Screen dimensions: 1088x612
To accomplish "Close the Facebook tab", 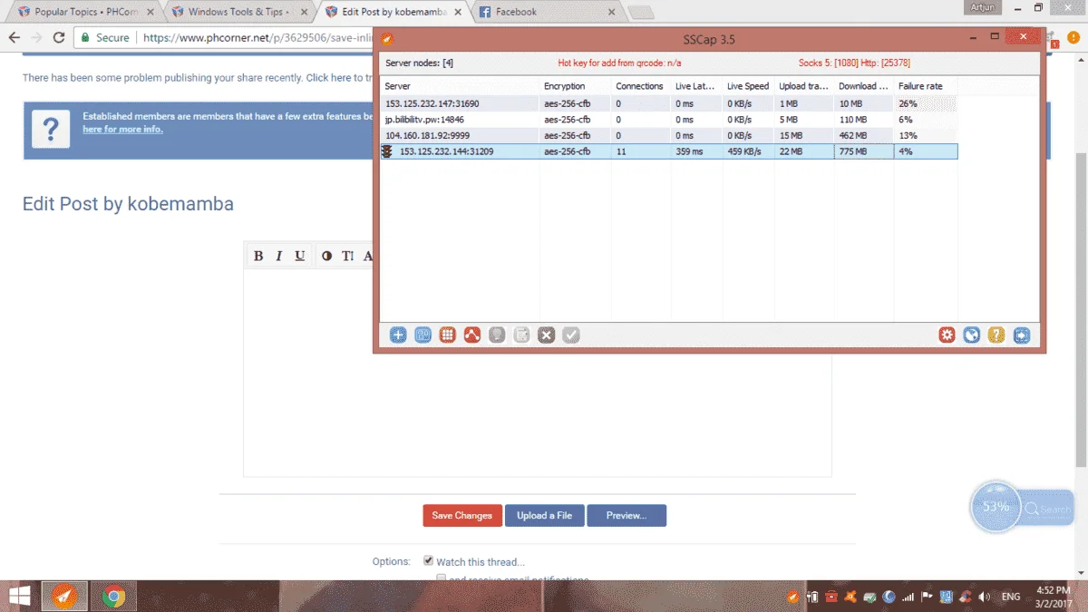I will click(x=611, y=13).
